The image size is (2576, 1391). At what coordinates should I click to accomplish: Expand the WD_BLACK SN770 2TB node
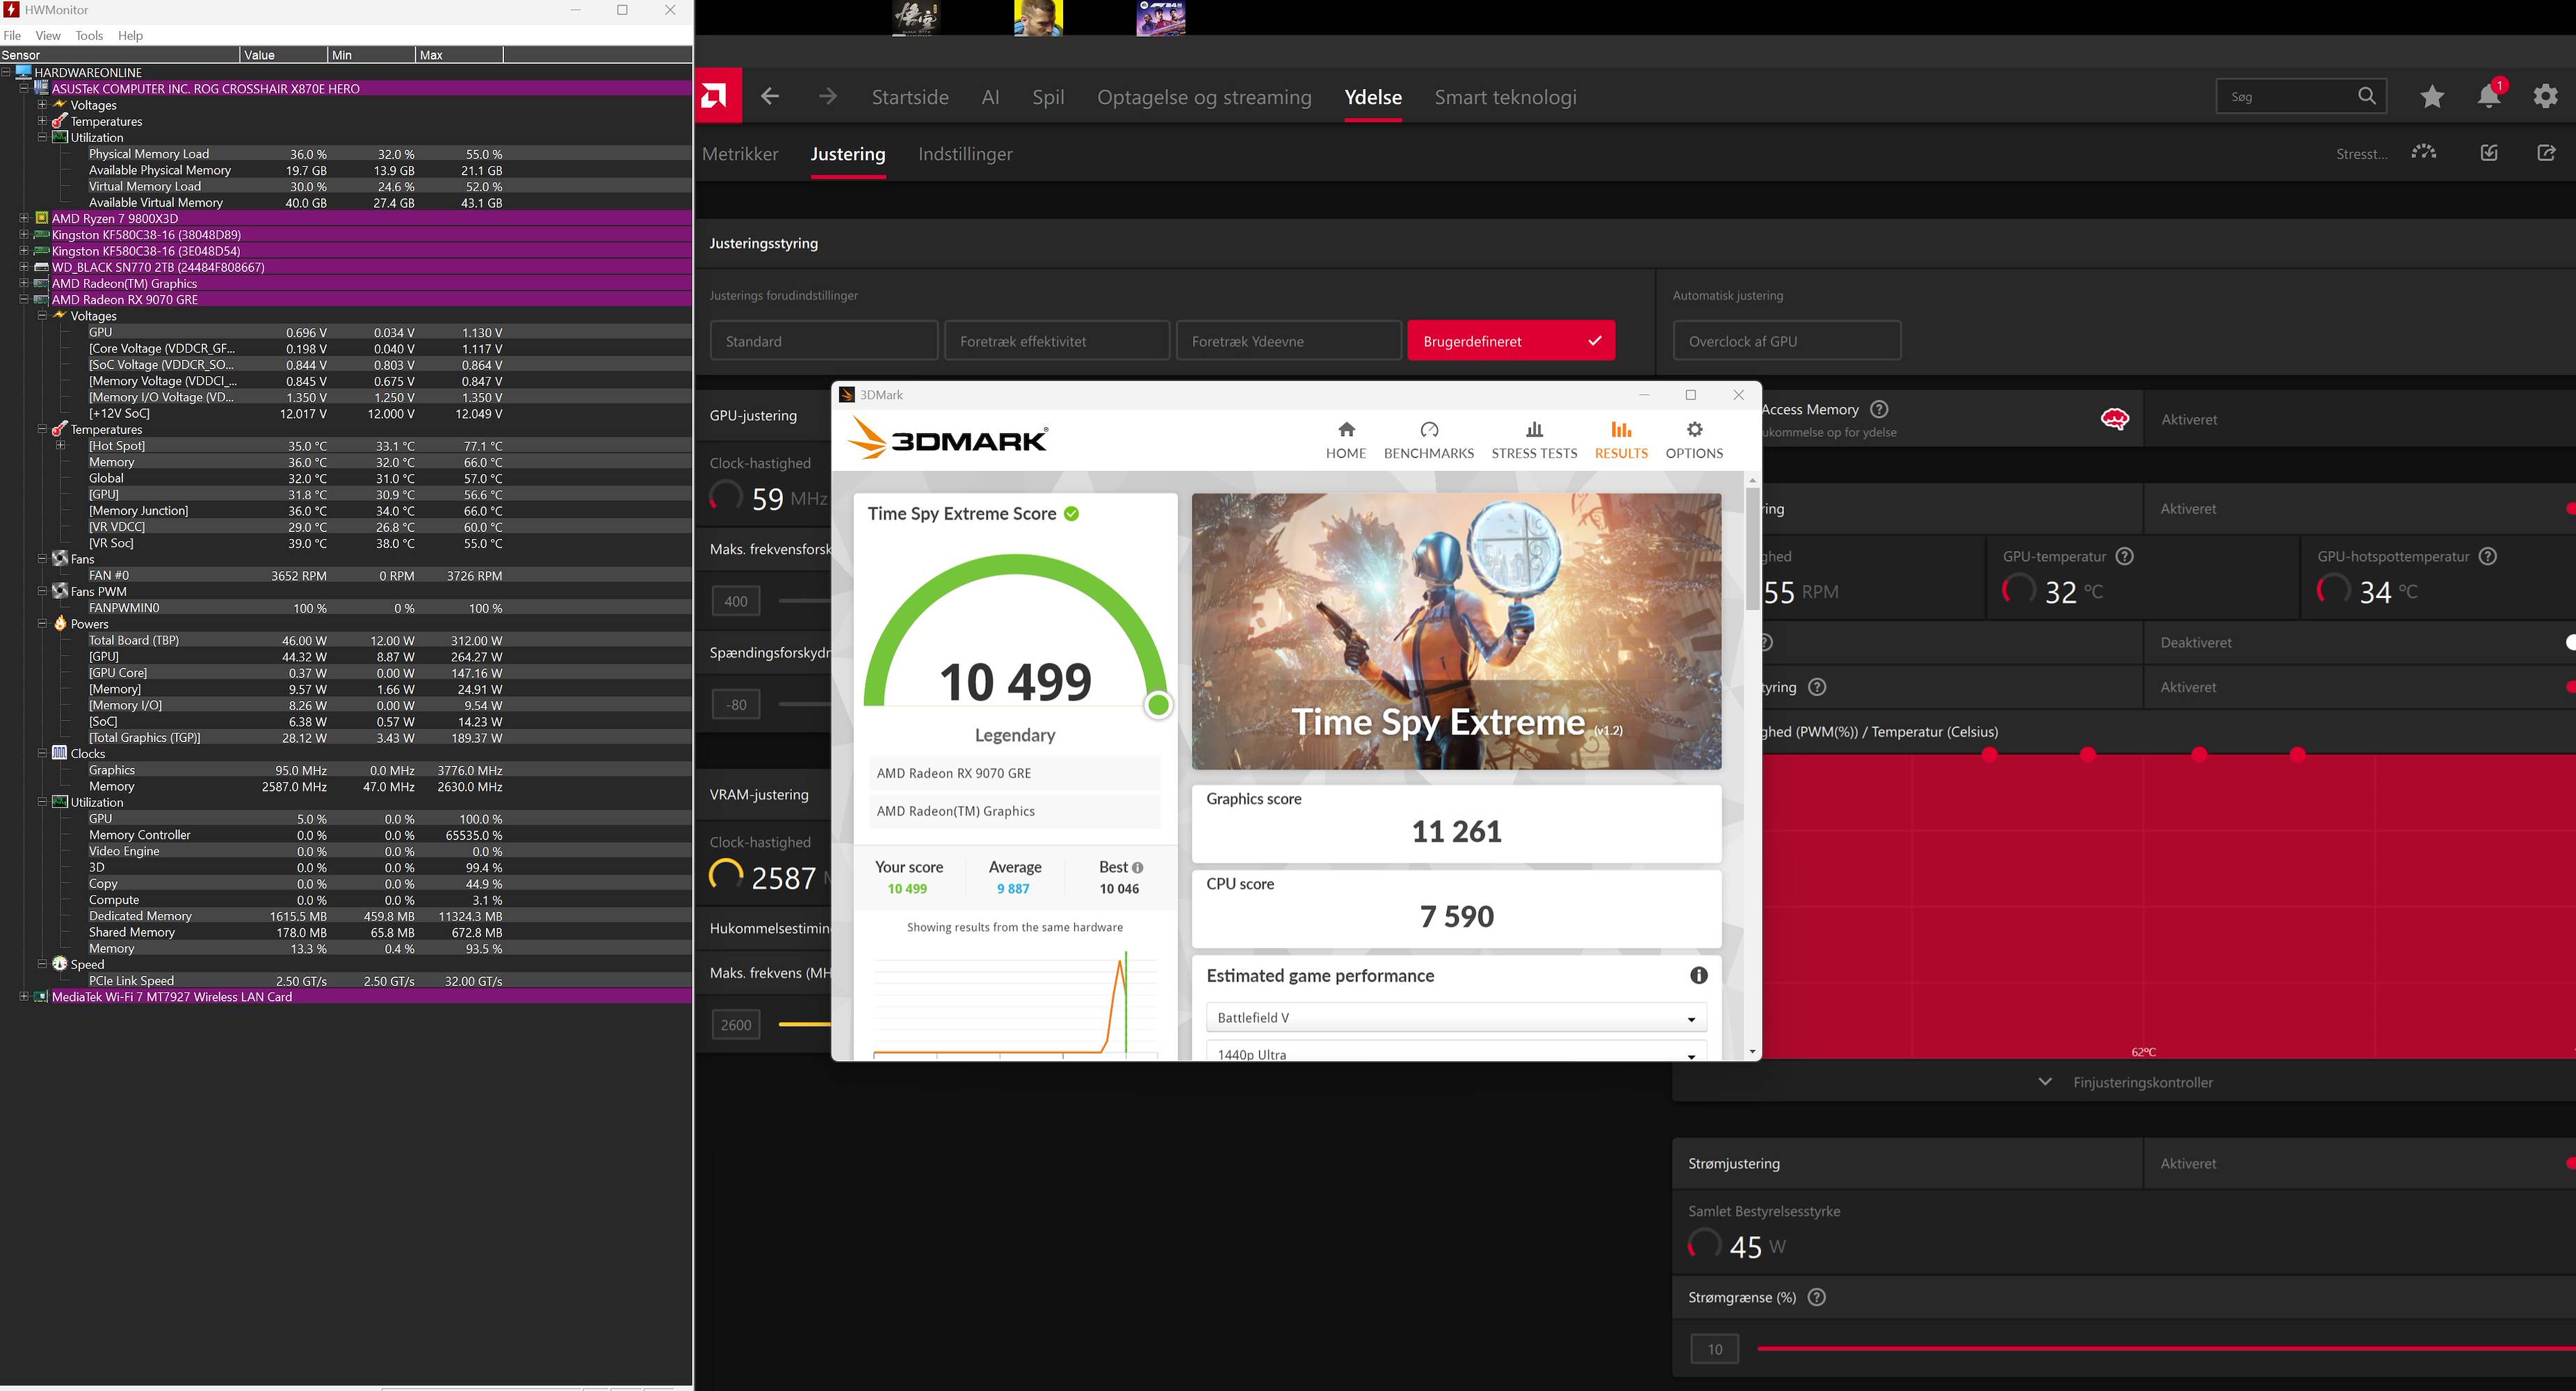point(24,267)
